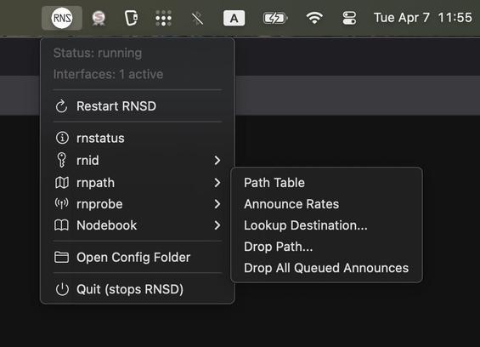Select Restart RNSD menu item
This screenshot has width=480, height=347.
[138, 106]
